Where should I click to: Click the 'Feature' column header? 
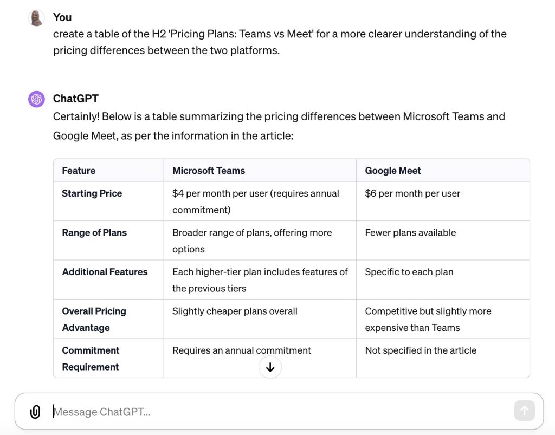(79, 171)
